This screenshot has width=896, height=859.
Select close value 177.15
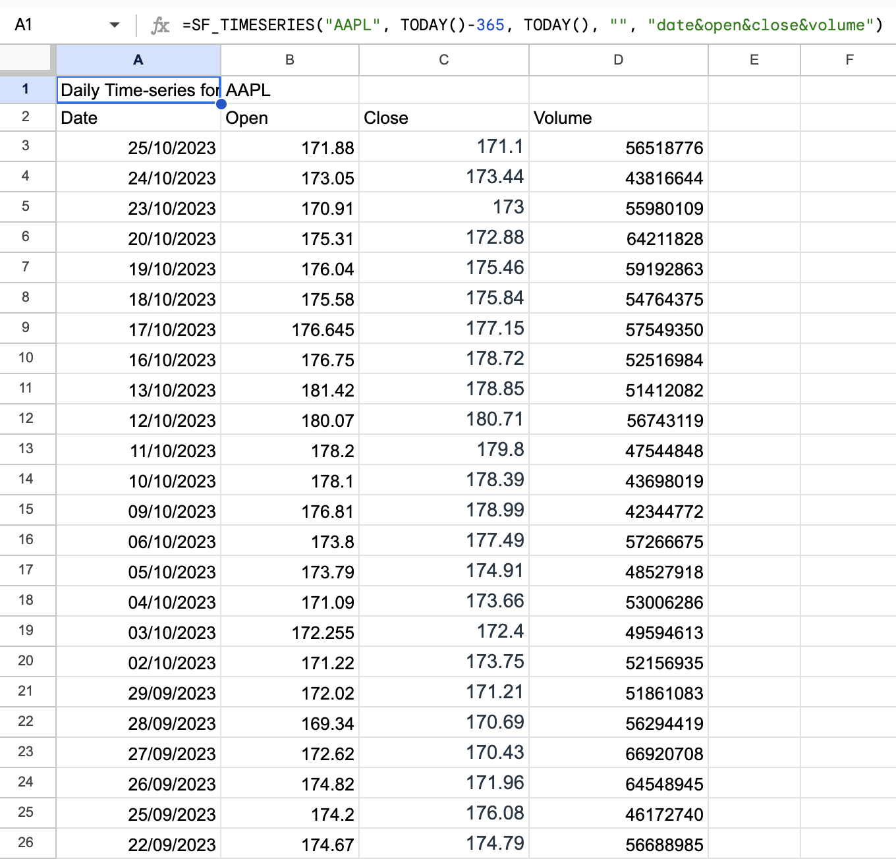(x=444, y=328)
